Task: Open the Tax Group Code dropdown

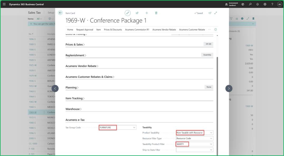Action: tap(134, 127)
